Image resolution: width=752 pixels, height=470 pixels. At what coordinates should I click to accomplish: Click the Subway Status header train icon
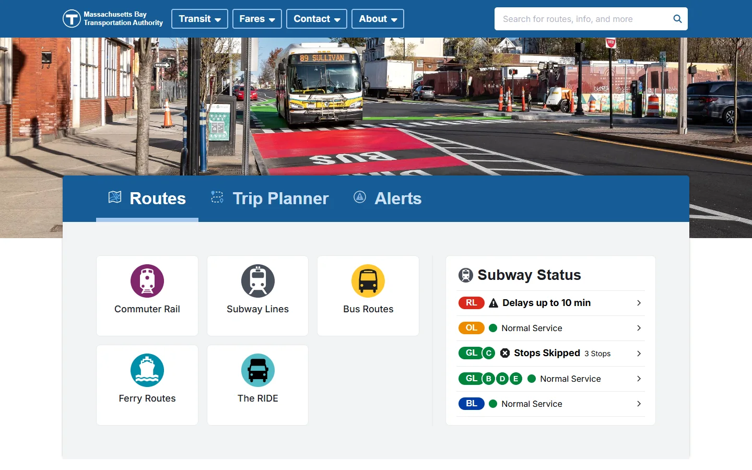pyautogui.click(x=466, y=275)
